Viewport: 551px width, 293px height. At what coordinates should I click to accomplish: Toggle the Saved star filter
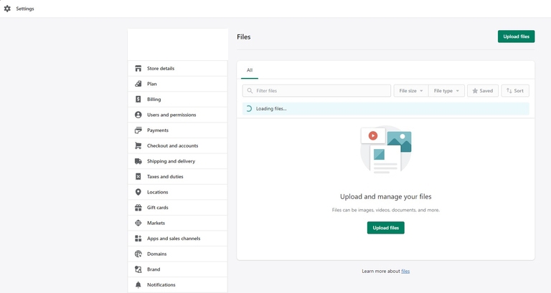(482, 91)
